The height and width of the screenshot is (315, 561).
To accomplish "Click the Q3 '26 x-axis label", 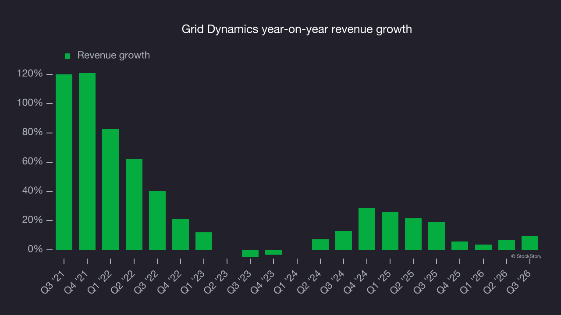I will (x=520, y=281).
